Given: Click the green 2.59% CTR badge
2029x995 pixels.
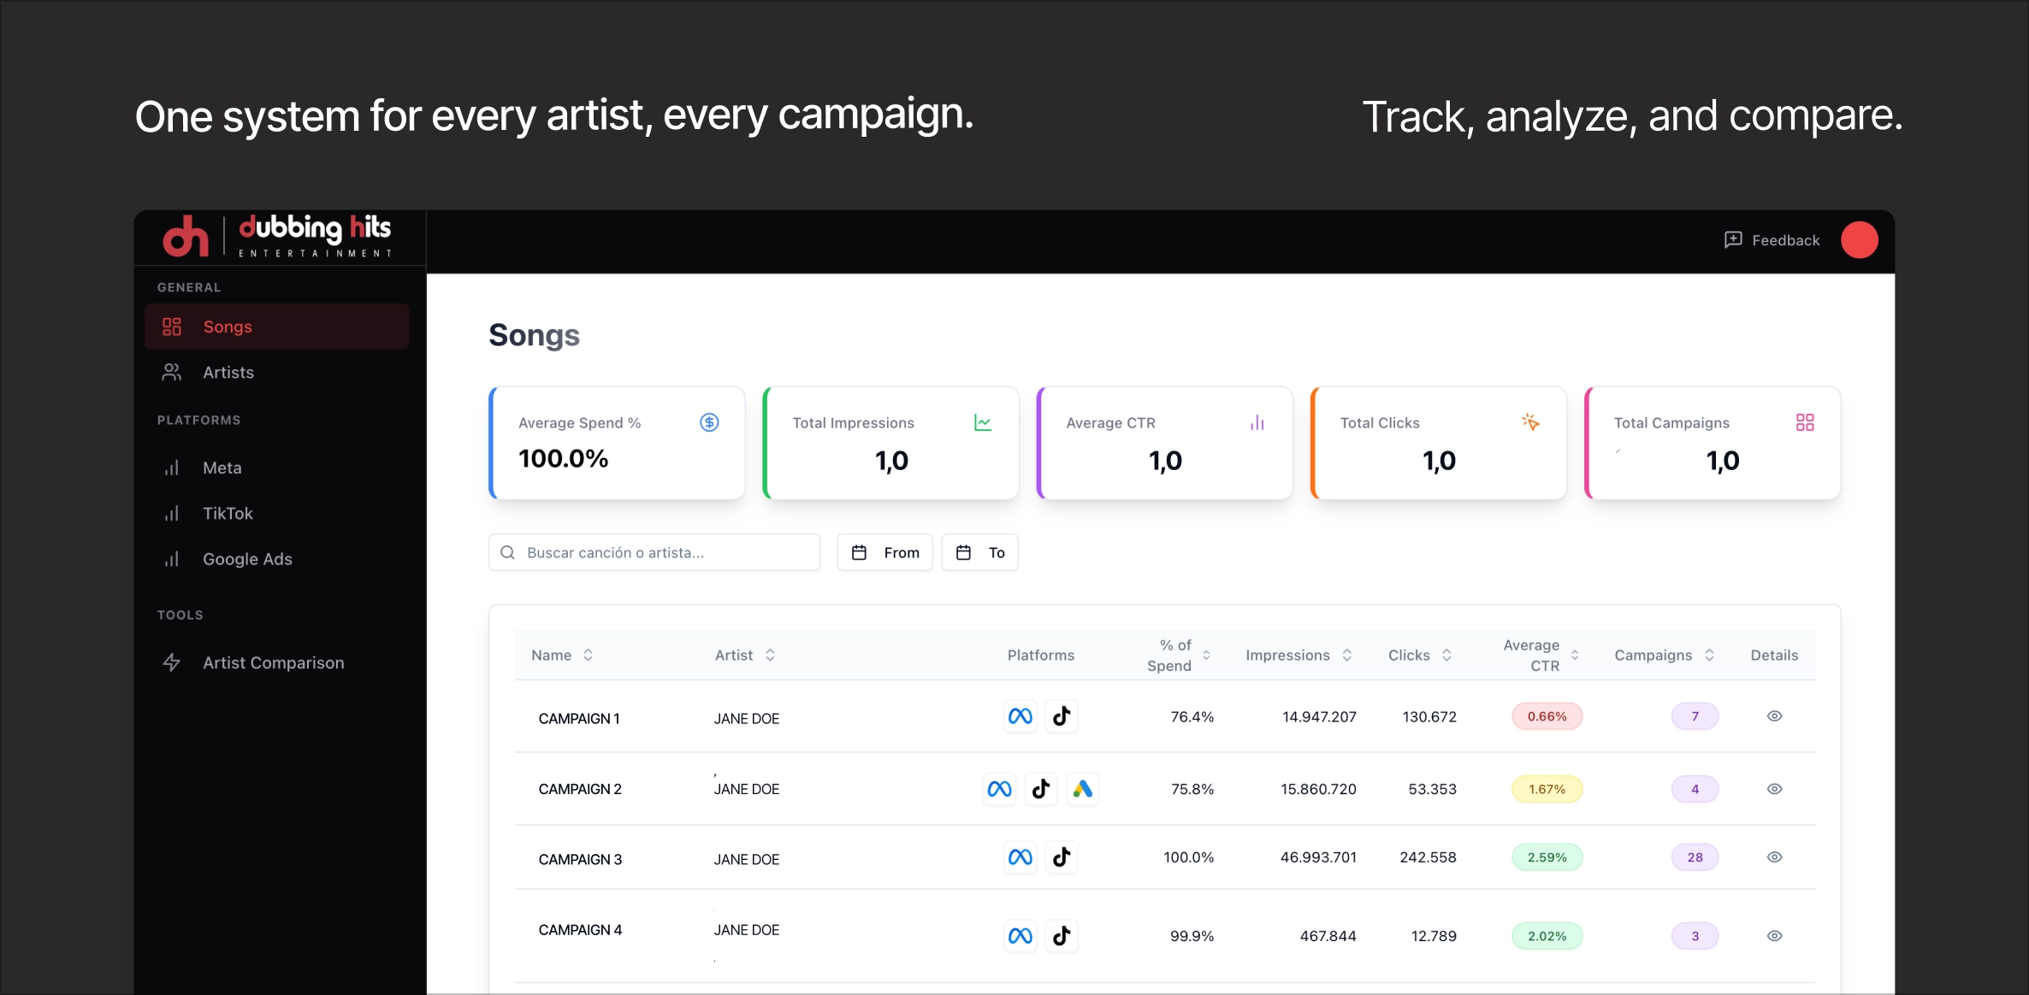Looking at the screenshot, I should point(1547,857).
